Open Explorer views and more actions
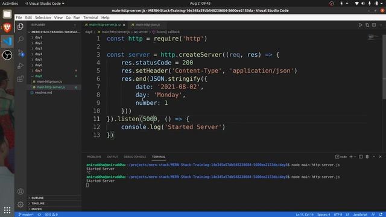This screenshot has width=386, height=217. (75, 25)
